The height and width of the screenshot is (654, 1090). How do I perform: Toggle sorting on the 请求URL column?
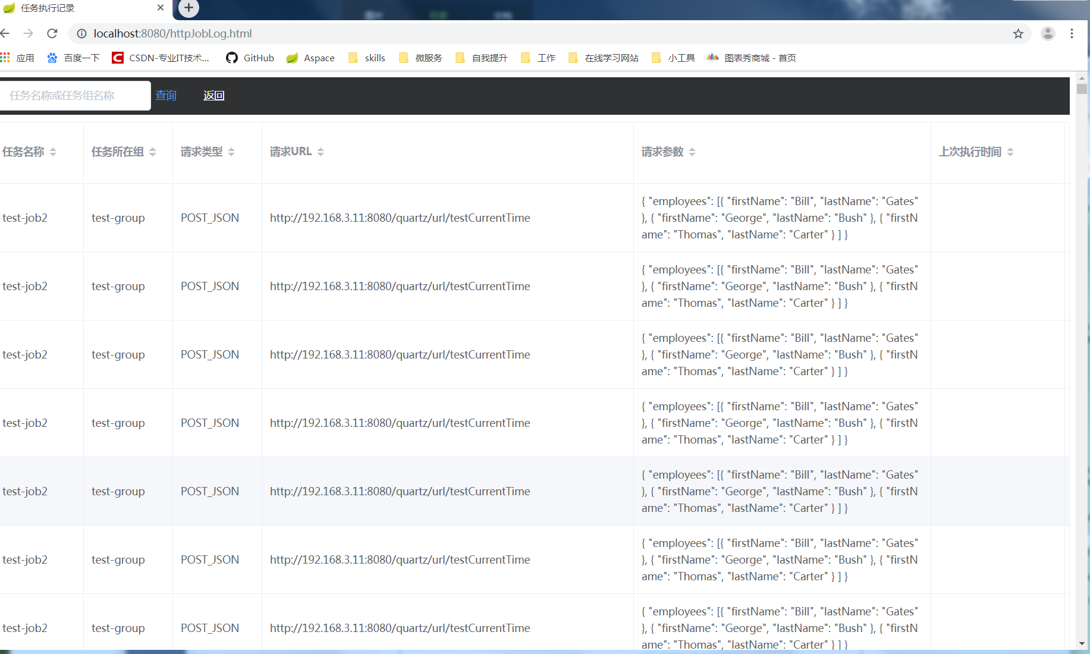[321, 152]
